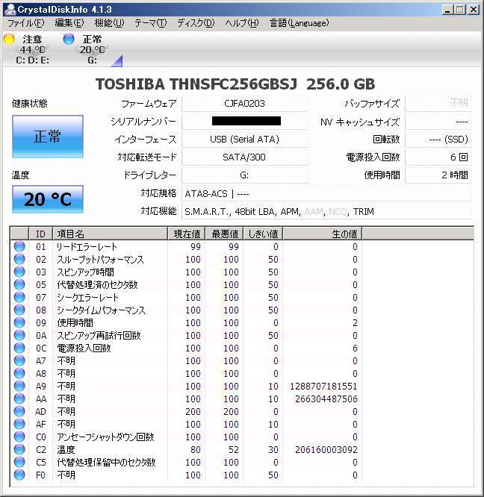Open the ディスク(D) menu
Viewport: 484px width, 497px height.
click(x=196, y=23)
